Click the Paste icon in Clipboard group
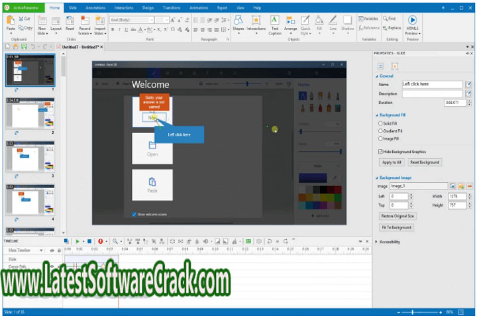Image resolution: width=477 pixels, height=318 pixels. click(x=11, y=22)
